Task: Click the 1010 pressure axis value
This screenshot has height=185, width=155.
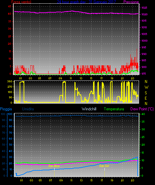Action: [144, 27]
